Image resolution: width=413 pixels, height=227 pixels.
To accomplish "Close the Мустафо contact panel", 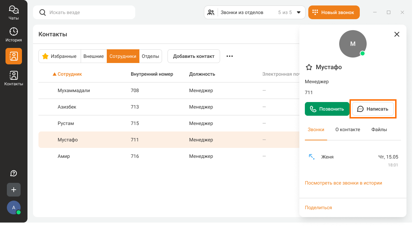I will coord(397,34).
